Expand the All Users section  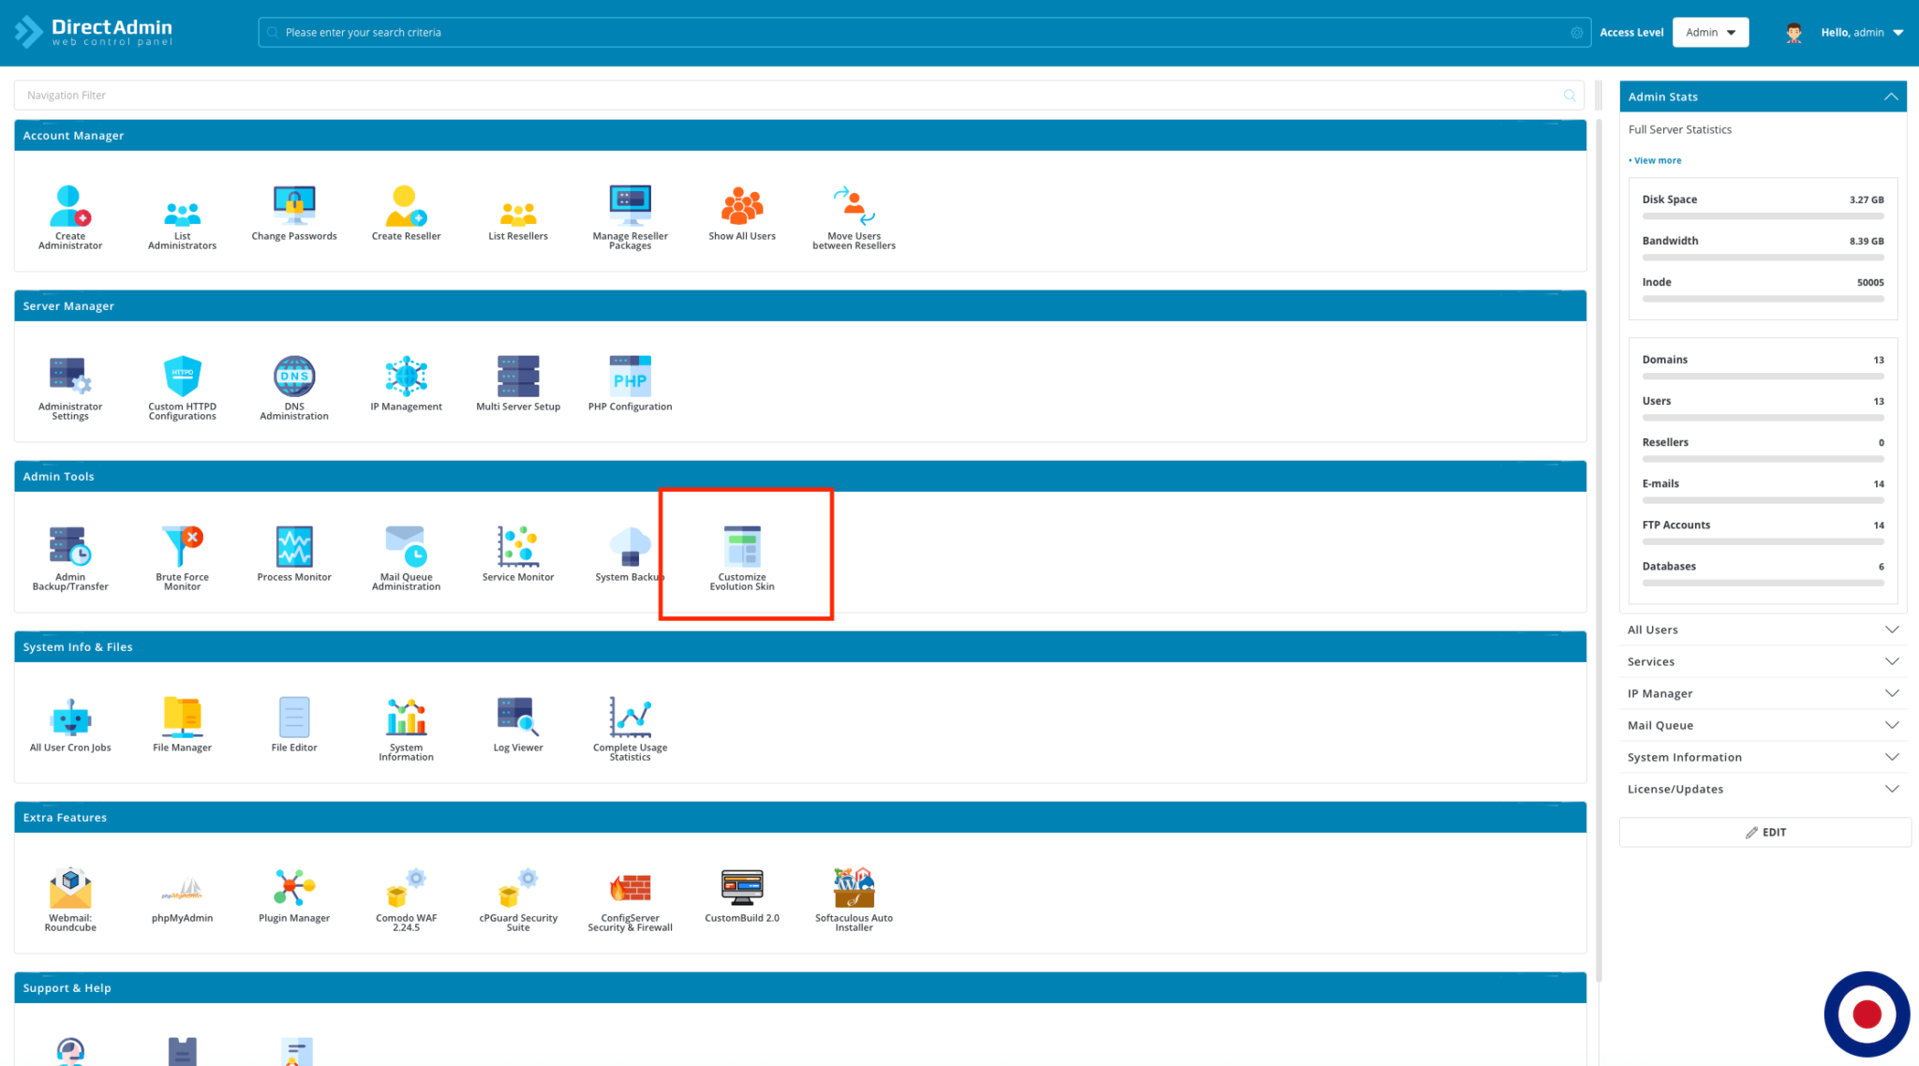pos(1762,629)
